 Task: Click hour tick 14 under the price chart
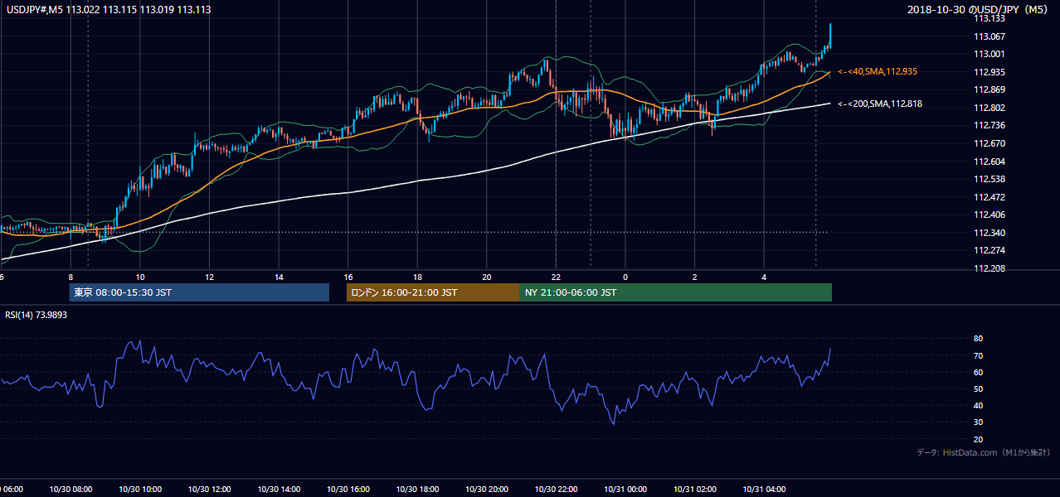280,277
